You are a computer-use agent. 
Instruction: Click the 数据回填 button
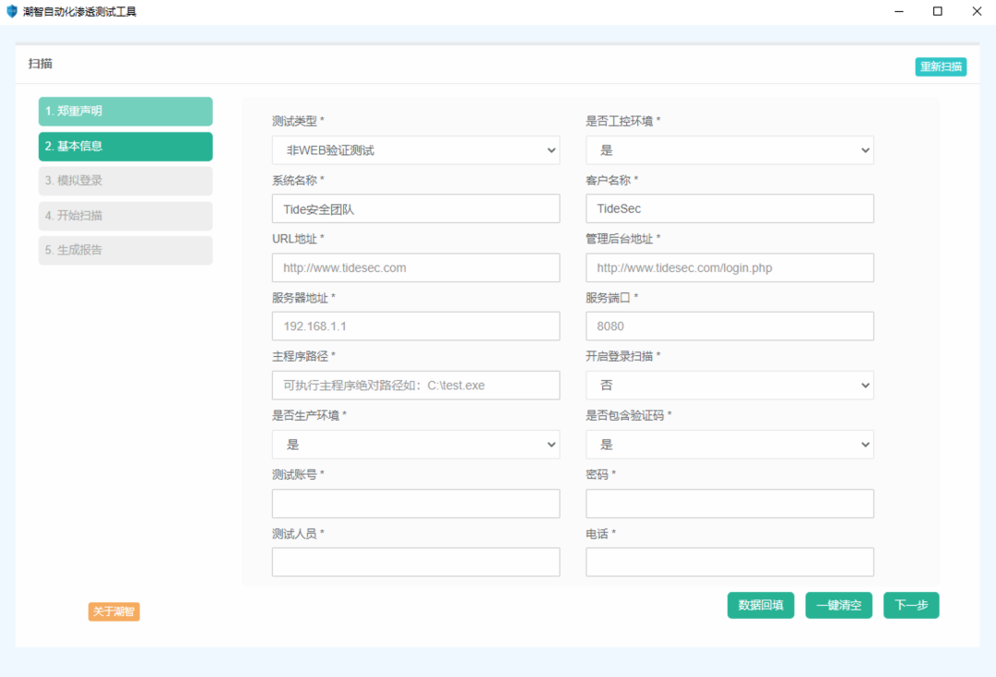tap(760, 605)
